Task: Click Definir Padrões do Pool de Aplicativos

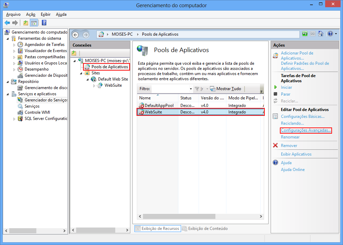Action: [305, 66]
